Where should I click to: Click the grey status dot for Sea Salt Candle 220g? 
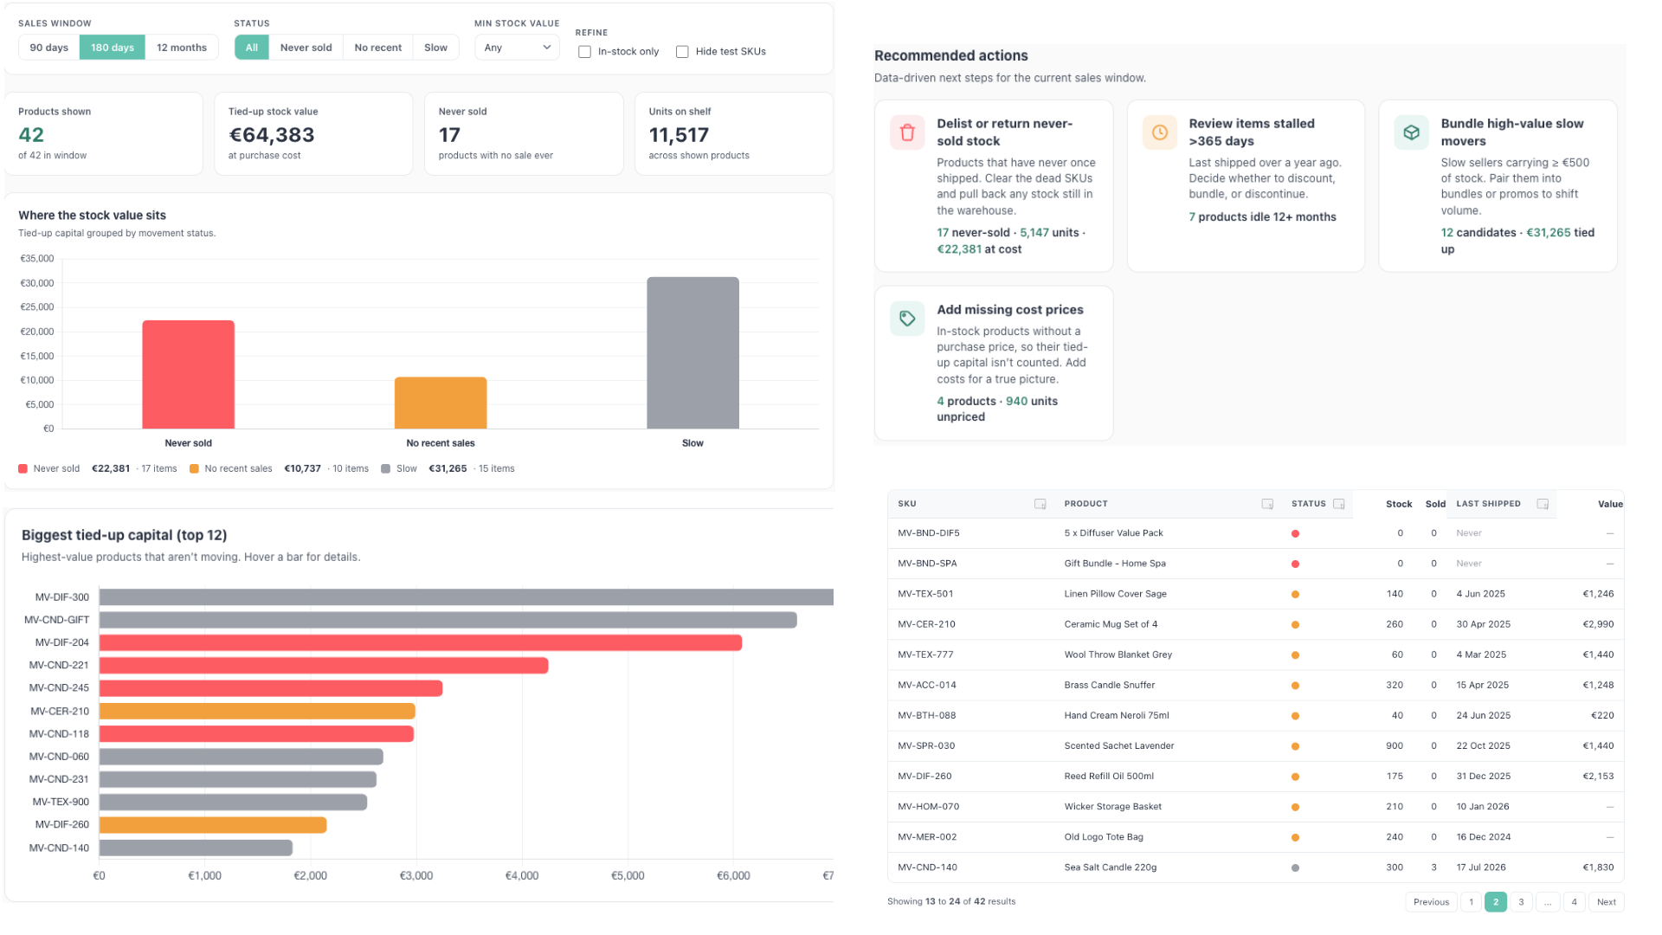(1295, 867)
